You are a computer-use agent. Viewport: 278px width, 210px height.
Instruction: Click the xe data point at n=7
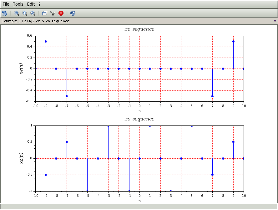pos(212,96)
